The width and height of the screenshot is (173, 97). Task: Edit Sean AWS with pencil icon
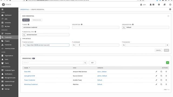click(x=156, y=72)
